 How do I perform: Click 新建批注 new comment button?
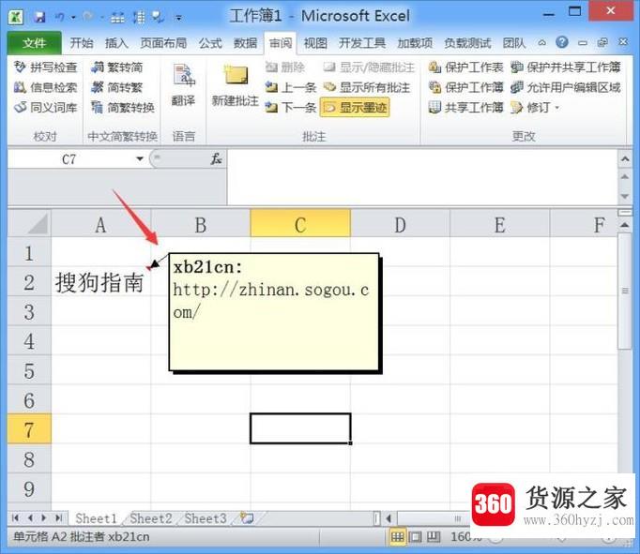[x=236, y=84]
